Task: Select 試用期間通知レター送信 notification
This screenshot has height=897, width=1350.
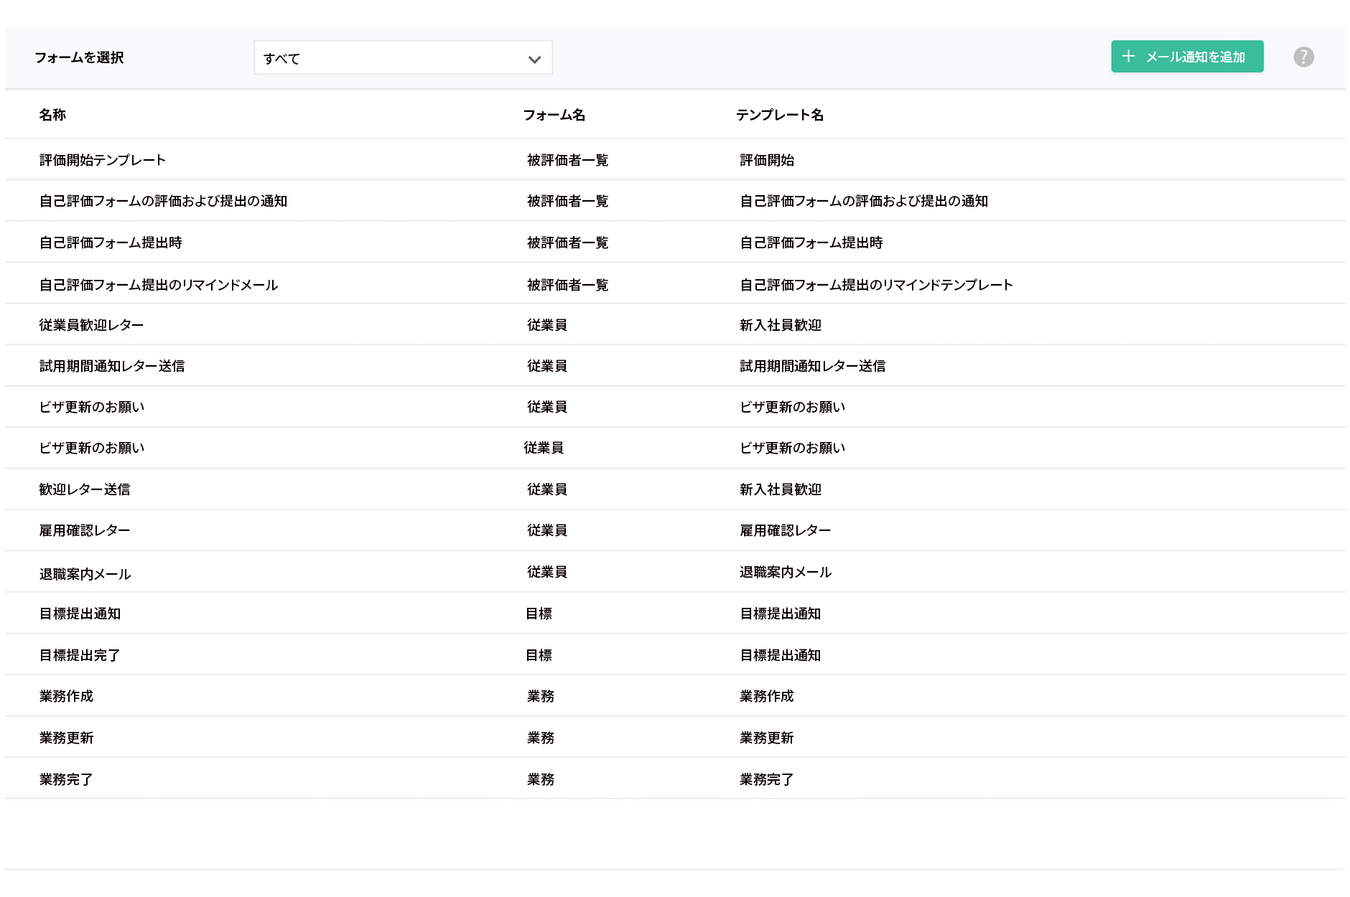Action: (x=111, y=365)
